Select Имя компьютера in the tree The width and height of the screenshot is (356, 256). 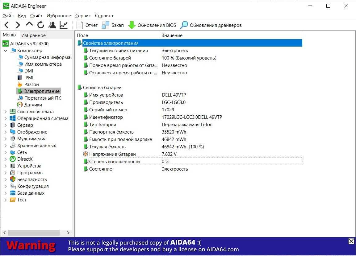(x=40, y=64)
